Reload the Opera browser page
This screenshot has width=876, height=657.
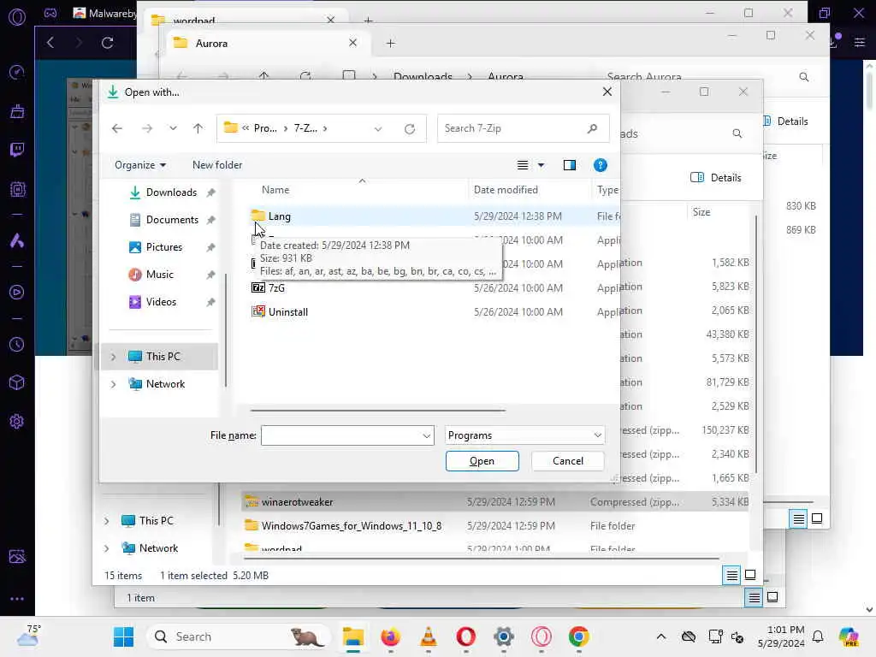click(107, 43)
